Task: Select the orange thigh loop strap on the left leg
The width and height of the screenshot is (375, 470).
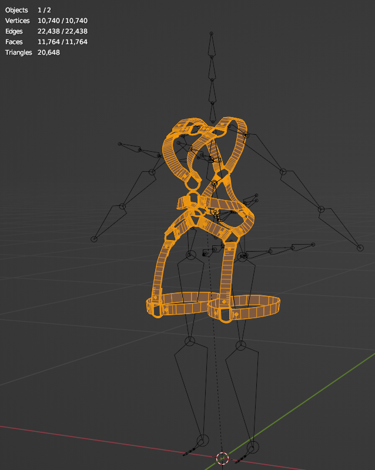Action: (180, 304)
